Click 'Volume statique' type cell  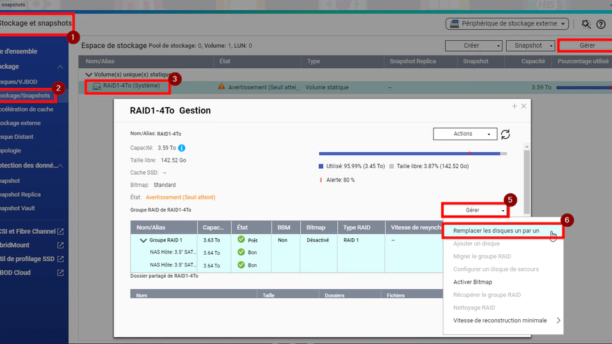point(326,87)
